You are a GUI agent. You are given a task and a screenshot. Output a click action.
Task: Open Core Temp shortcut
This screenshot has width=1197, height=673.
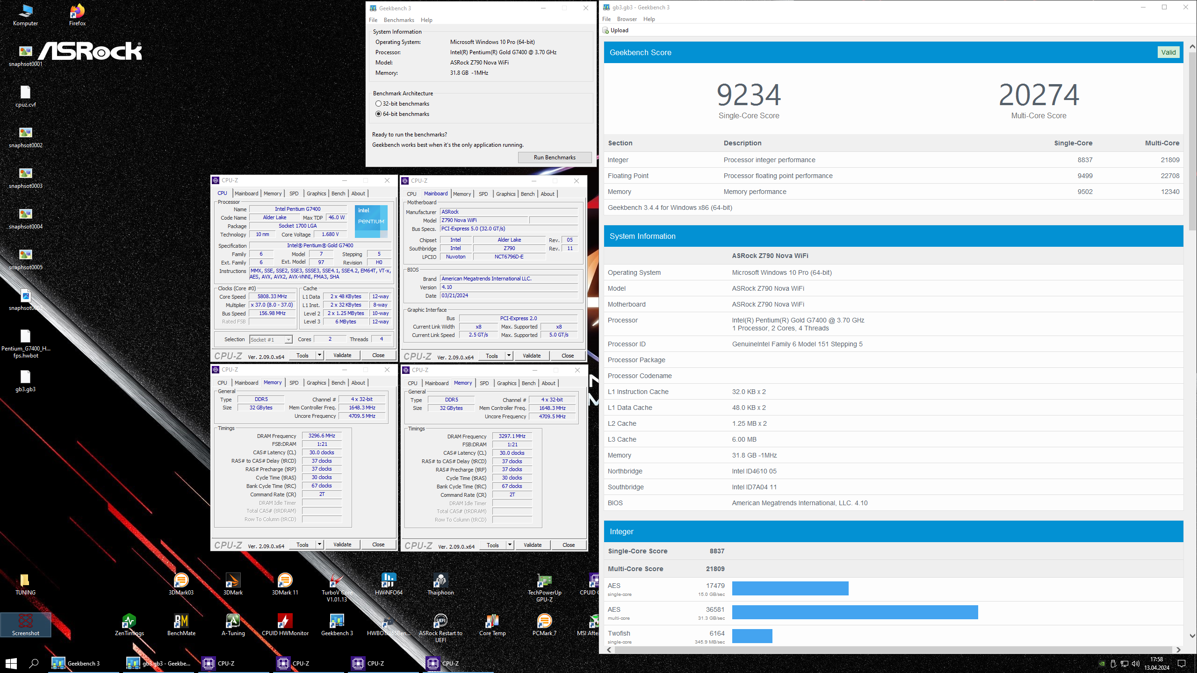pos(492,625)
